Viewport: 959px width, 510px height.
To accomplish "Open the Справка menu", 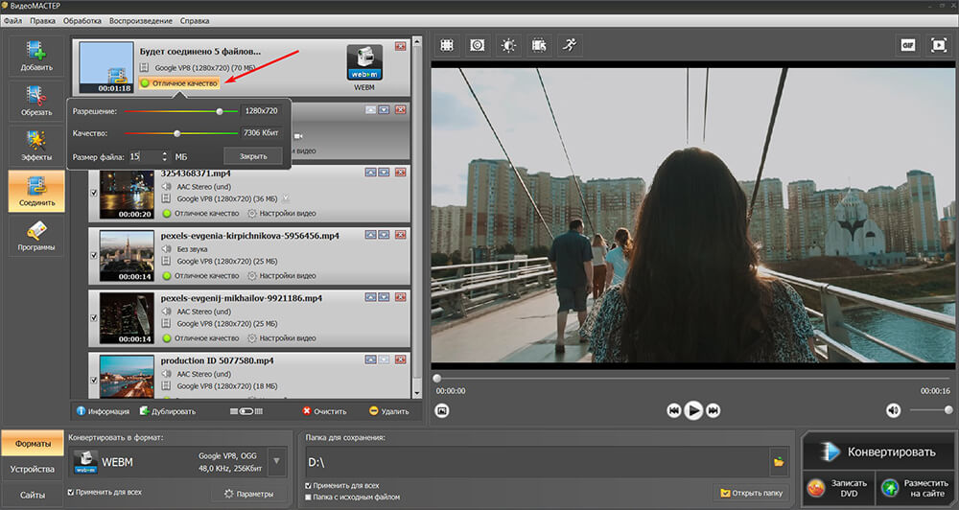I will click(195, 21).
